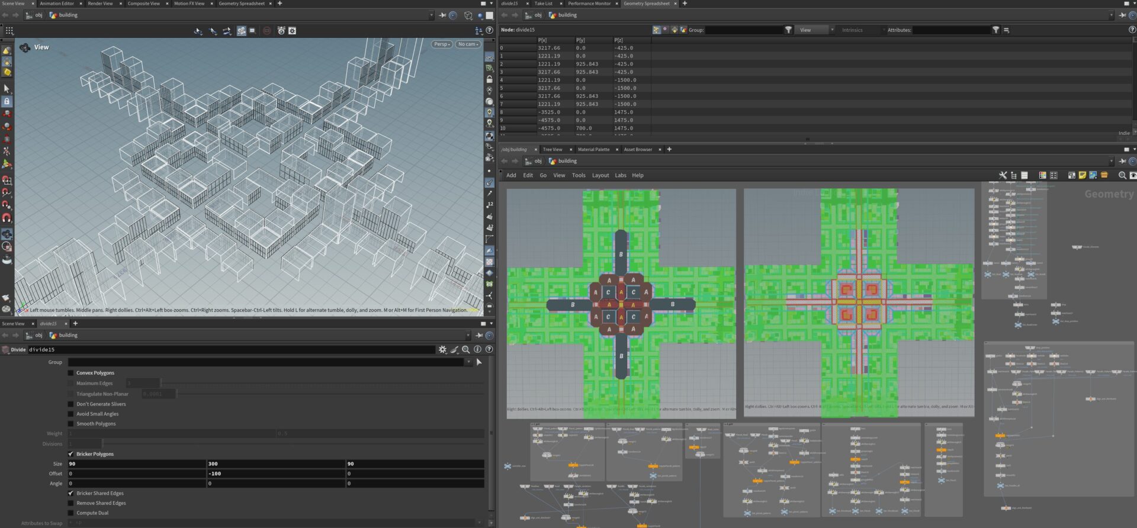Open node info icon for divide15
Image resolution: width=1137 pixels, height=528 pixels.
(477, 350)
